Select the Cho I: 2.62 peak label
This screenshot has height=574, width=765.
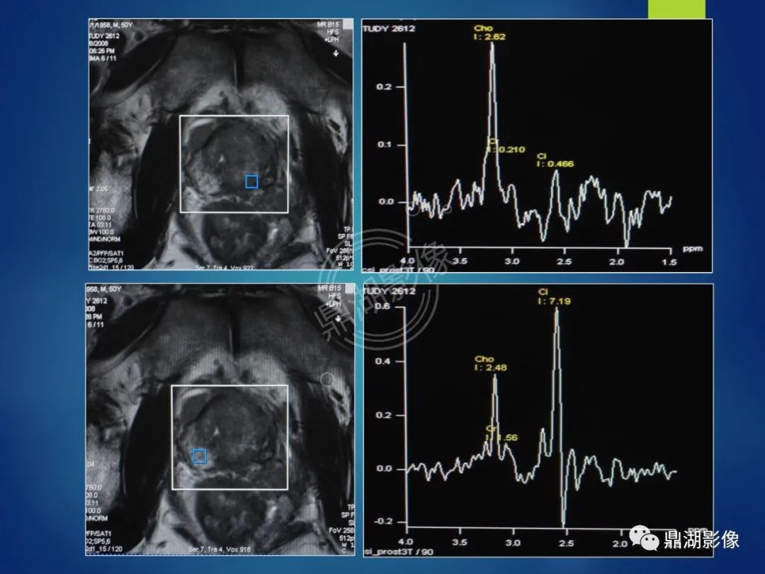489,32
